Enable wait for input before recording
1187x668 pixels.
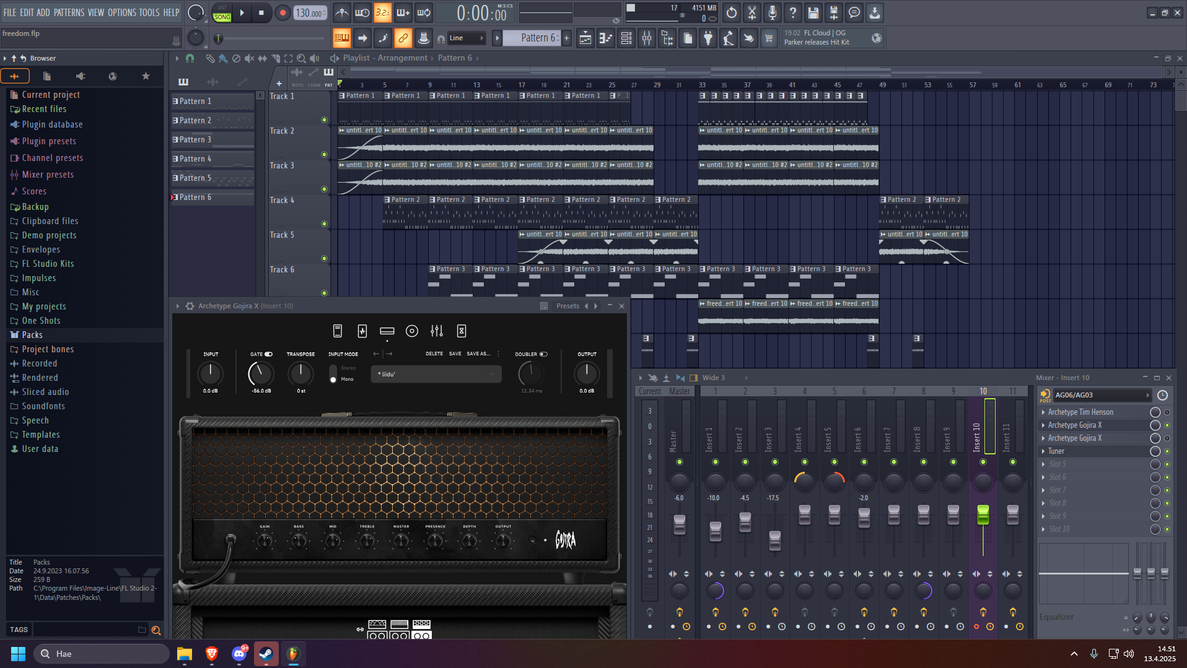pos(362,12)
